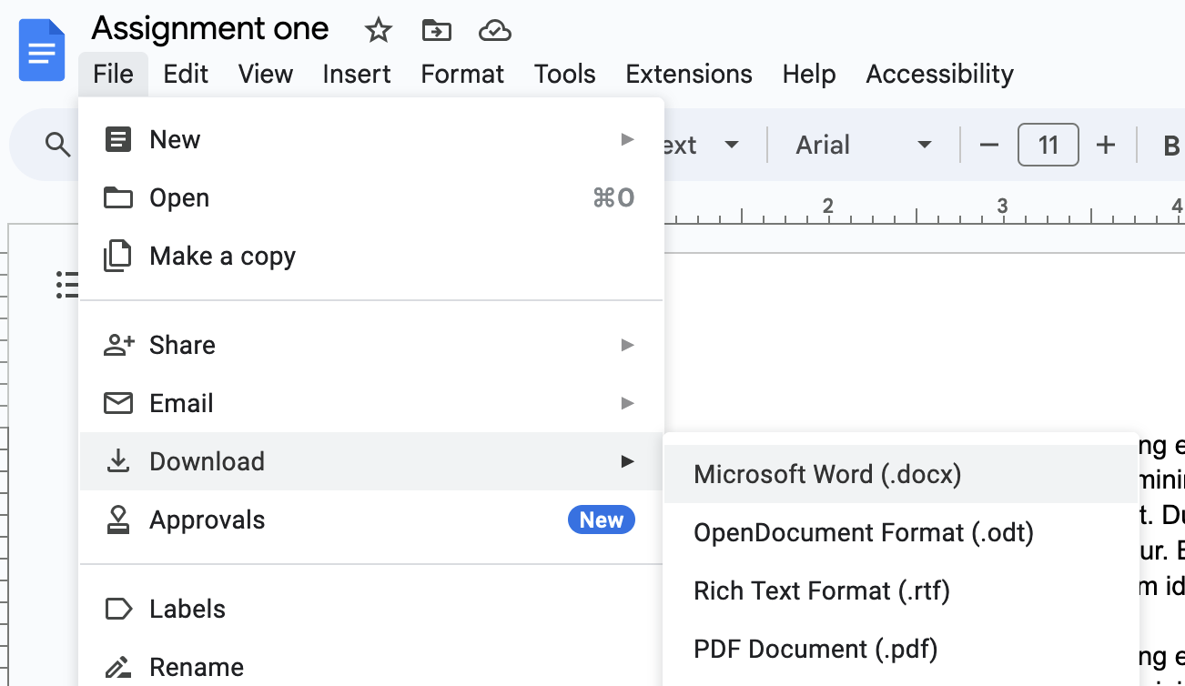1185x686 pixels.
Task: Check the cloud save status icon
Action: [x=493, y=31]
